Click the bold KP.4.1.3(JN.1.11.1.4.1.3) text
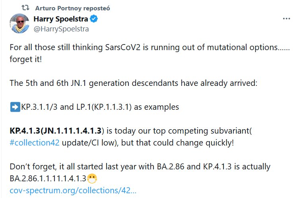Viewport: 299px width, 198px height. coord(56,131)
